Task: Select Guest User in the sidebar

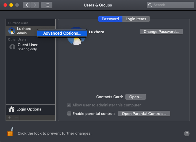Action: point(27,47)
